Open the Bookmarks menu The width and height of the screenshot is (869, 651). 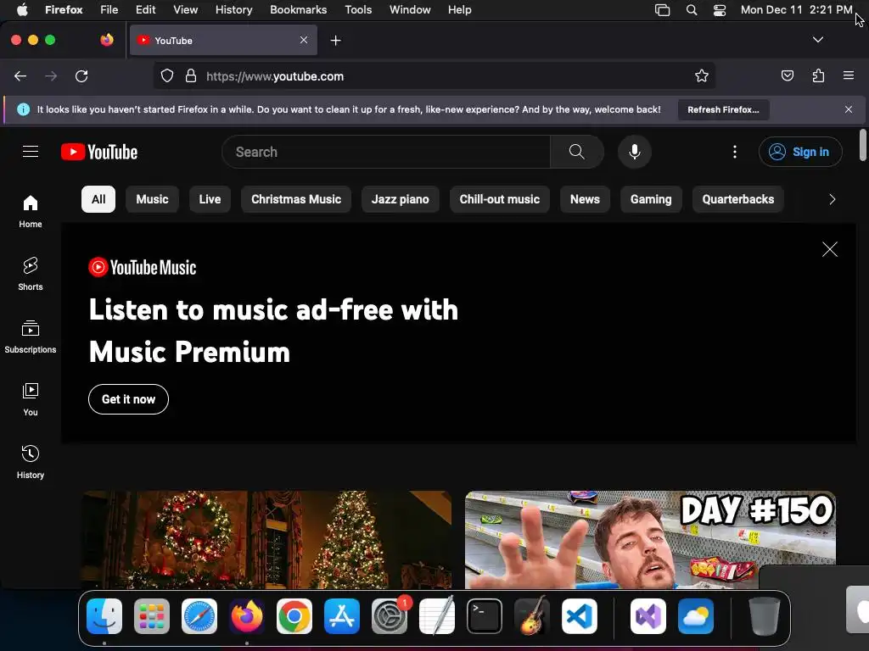coord(298,9)
